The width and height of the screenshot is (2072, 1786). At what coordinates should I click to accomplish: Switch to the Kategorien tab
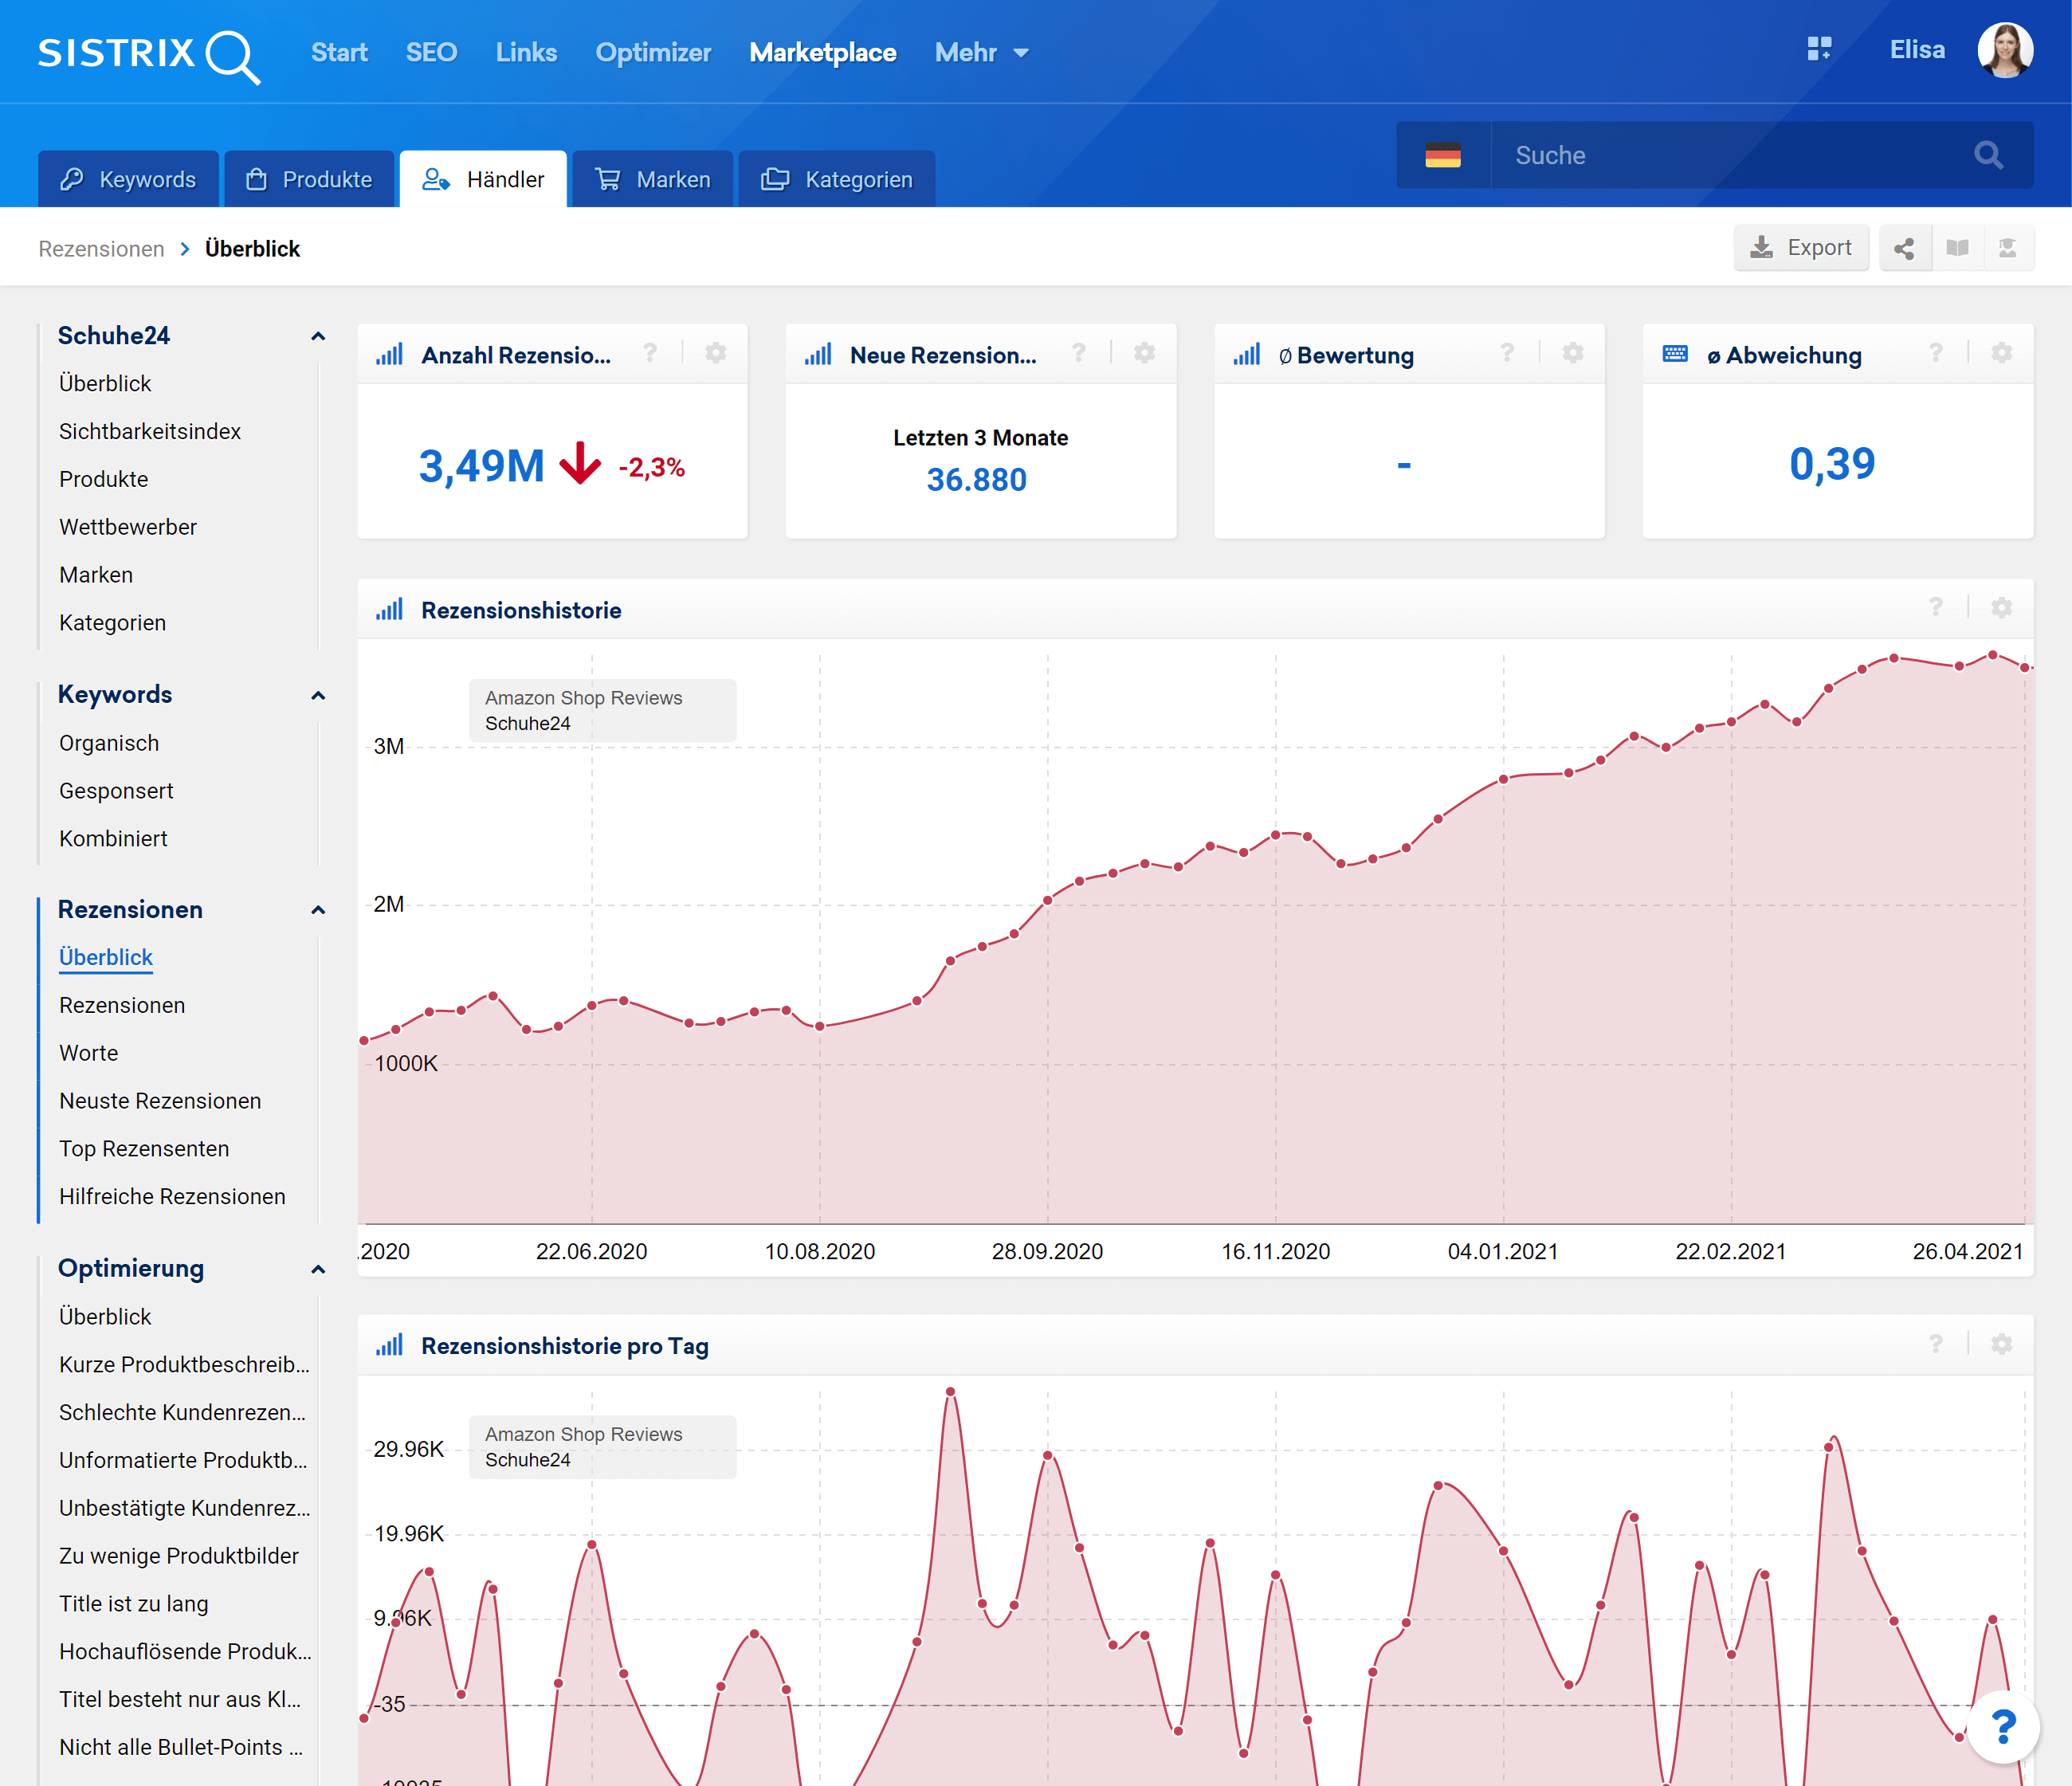click(837, 179)
